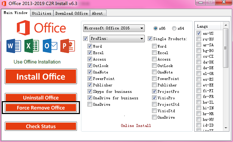Click Langs list scroll down arrow

pyautogui.click(x=226, y=128)
